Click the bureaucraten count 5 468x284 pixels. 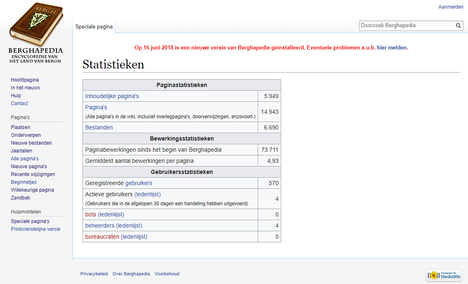point(277,237)
